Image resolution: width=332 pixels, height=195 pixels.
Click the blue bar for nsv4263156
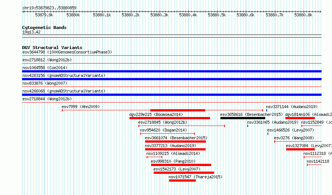coord(172,79)
